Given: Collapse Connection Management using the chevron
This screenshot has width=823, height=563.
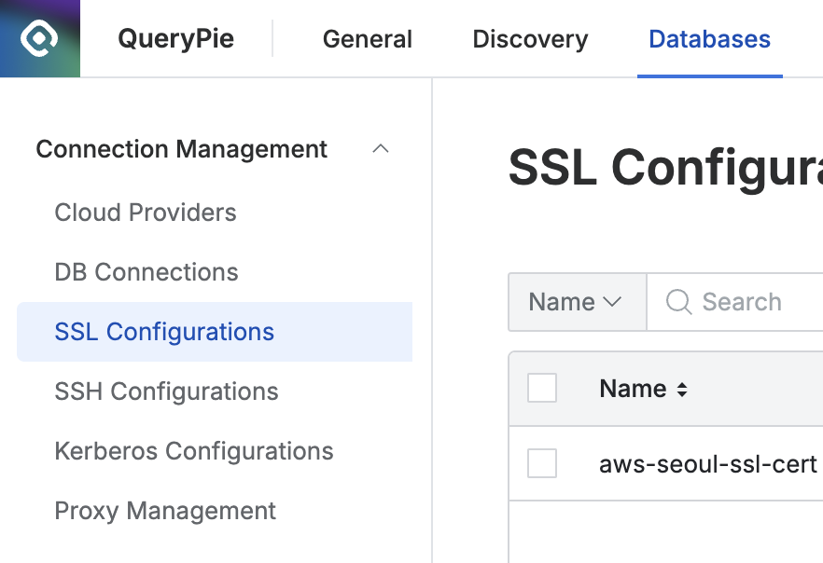Looking at the screenshot, I should (380, 149).
